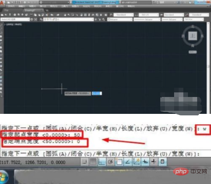Screen dimensions: 211x184
Task: Toggle Ortho mode in status bar
Action: (102, 162)
